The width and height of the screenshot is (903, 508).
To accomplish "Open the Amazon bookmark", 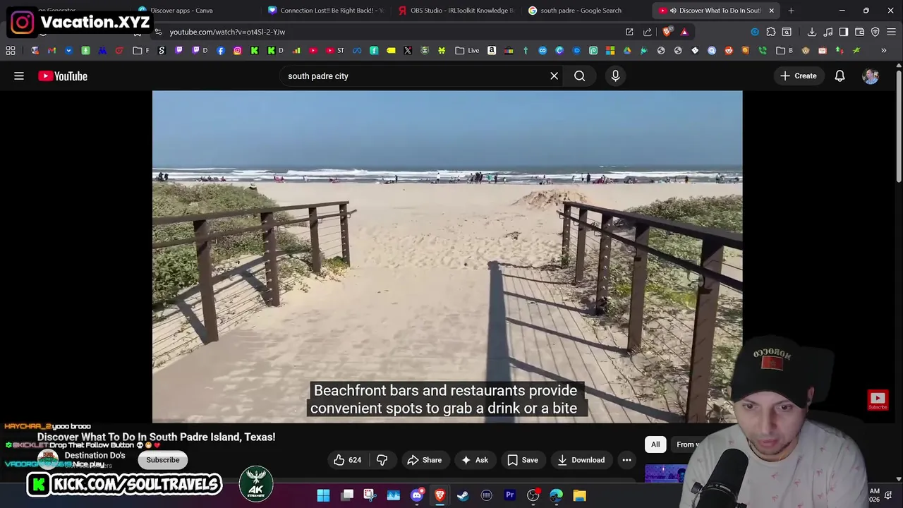I will (x=492, y=51).
